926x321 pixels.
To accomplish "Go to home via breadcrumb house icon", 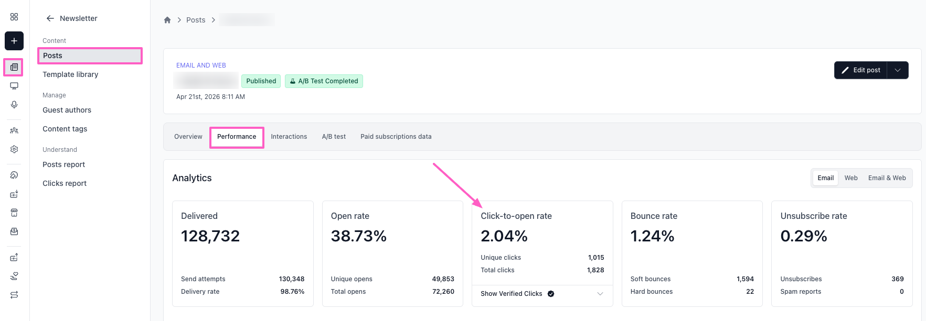I will (167, 20).
